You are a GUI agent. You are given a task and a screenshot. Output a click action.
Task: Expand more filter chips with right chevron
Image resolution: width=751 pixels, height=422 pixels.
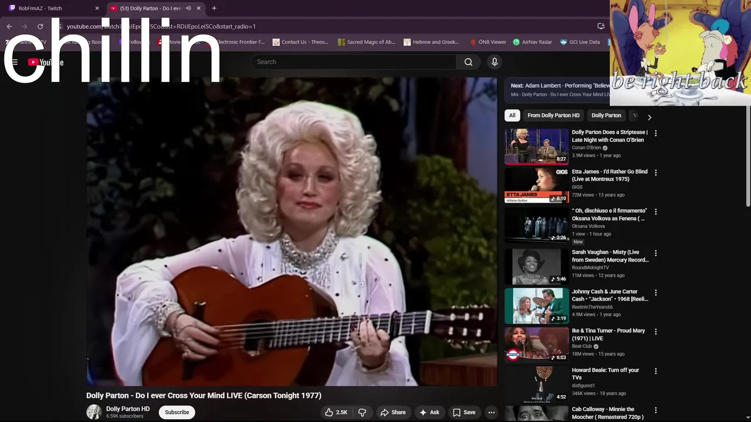click(649, 117)
